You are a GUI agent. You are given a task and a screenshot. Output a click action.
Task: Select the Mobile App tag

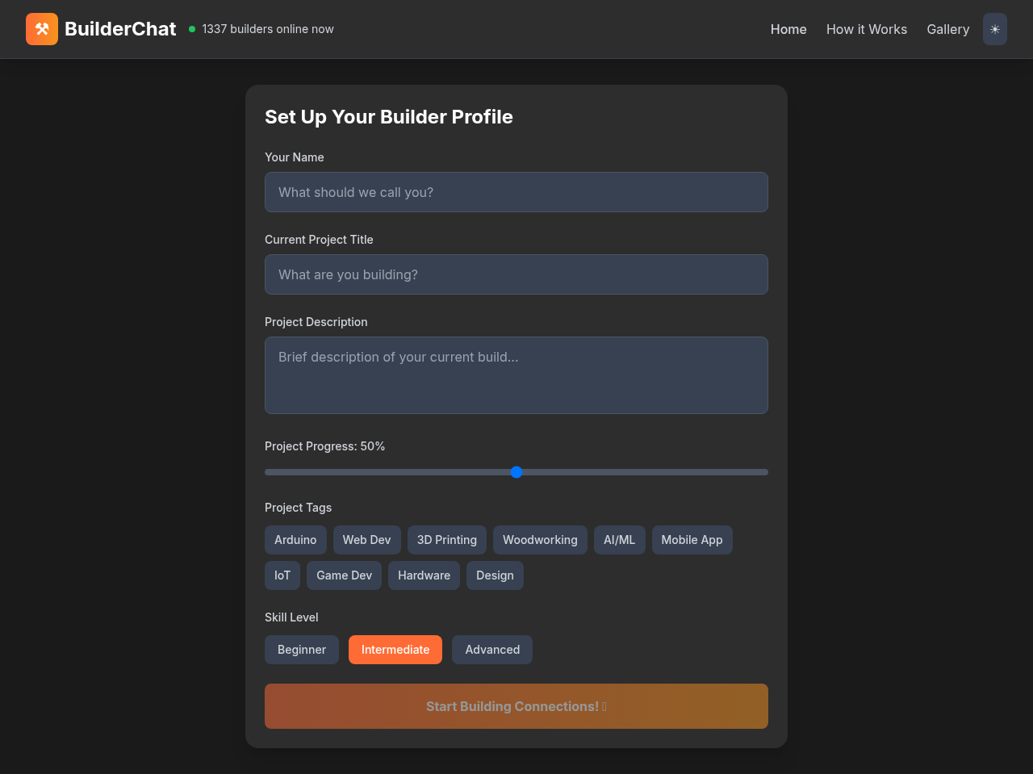click(x=692, y=539)
